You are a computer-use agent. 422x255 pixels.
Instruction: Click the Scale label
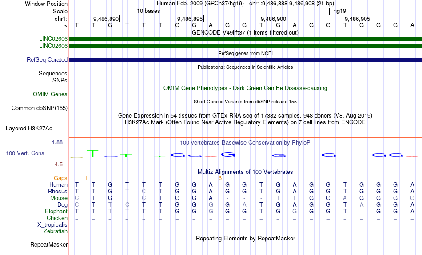pos(60,11)
